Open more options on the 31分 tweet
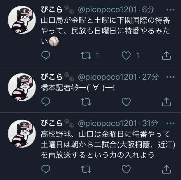The height and width of the screenshot is (180, 181). pyautogui.click(x=171, y=123)
